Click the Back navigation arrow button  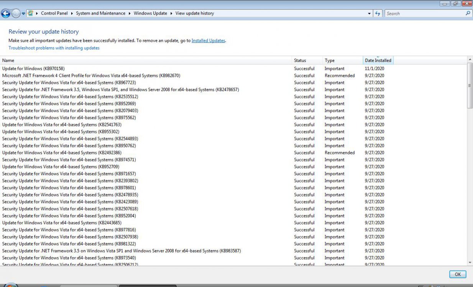pos(6,13)
